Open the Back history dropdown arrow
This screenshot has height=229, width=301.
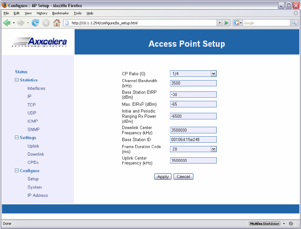14,23
